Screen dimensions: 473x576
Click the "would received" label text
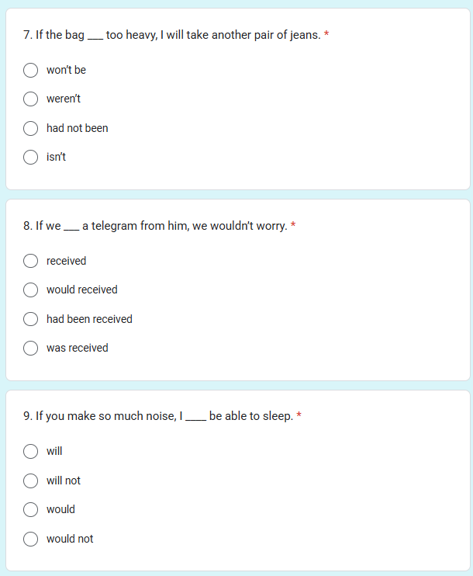coord(82,290)
